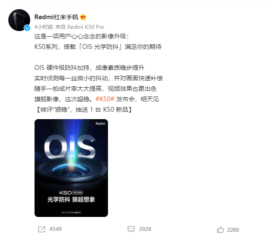
Task: Click the post line starting 这是一项用户
Action: pos(82,36)
